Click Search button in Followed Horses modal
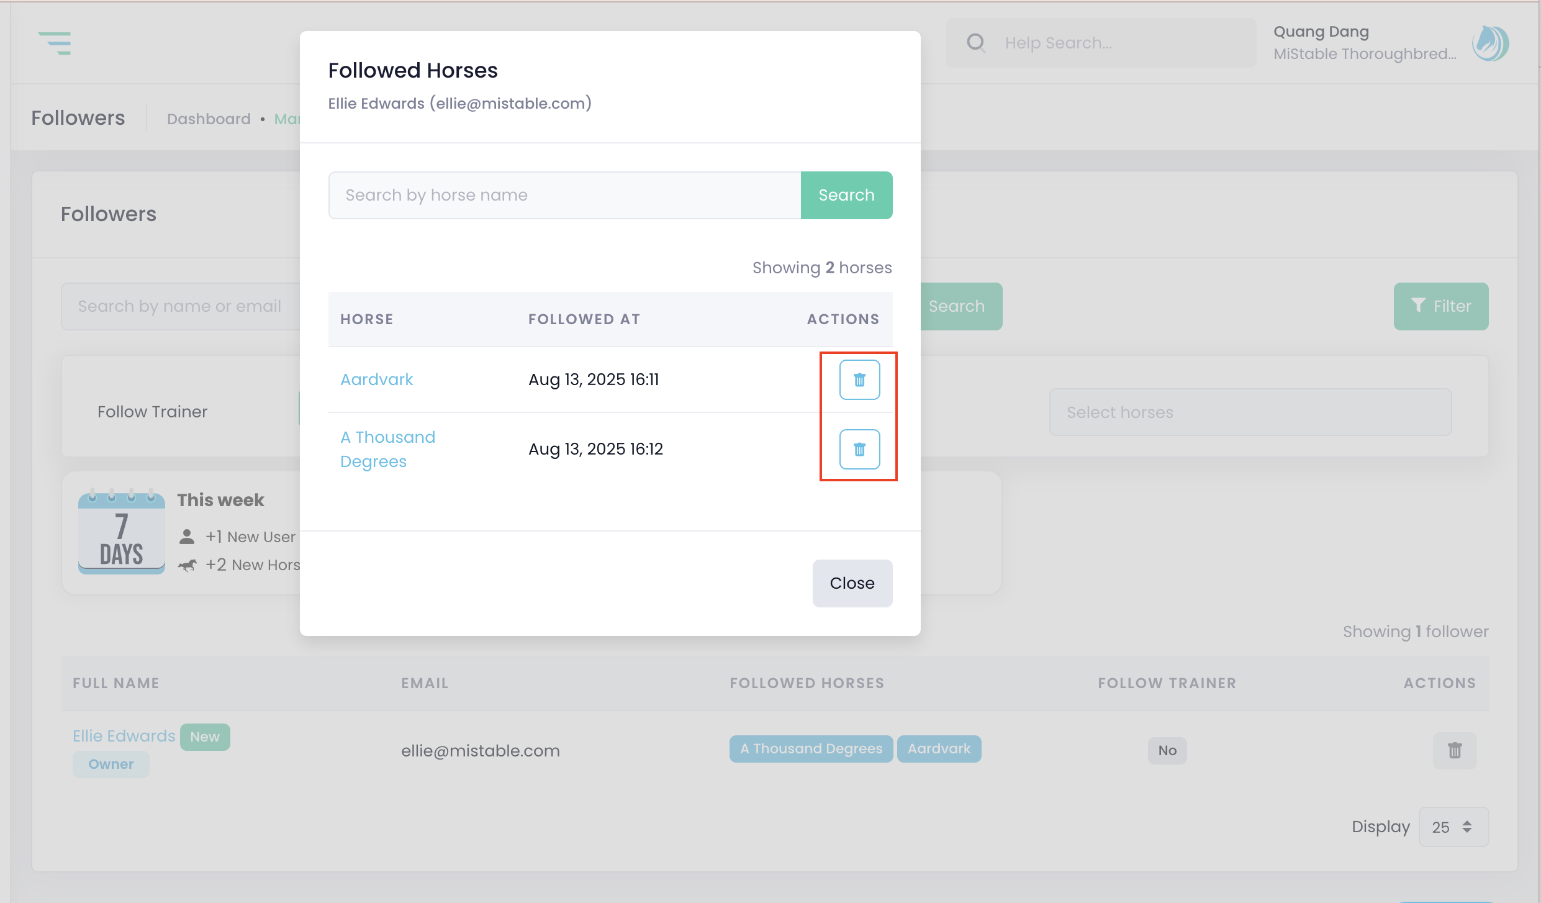This screenshot has height=903, width=1541. [x=846, y=195]
